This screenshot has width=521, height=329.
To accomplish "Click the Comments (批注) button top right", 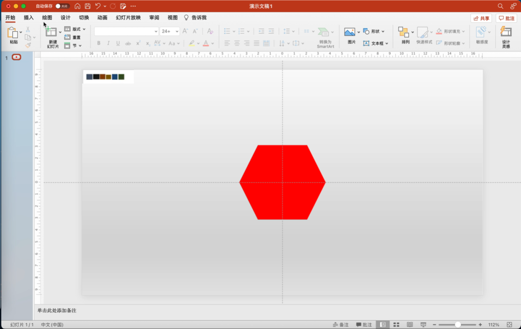I will [x=507, y=18].
